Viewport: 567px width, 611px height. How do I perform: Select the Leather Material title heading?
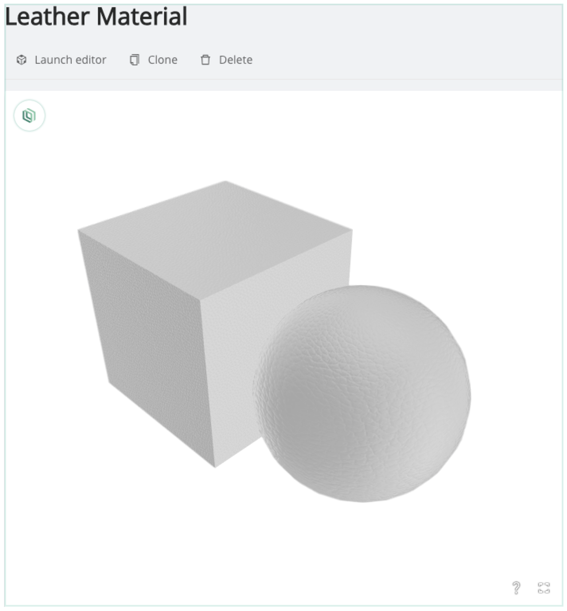click(x=96, y=16)
